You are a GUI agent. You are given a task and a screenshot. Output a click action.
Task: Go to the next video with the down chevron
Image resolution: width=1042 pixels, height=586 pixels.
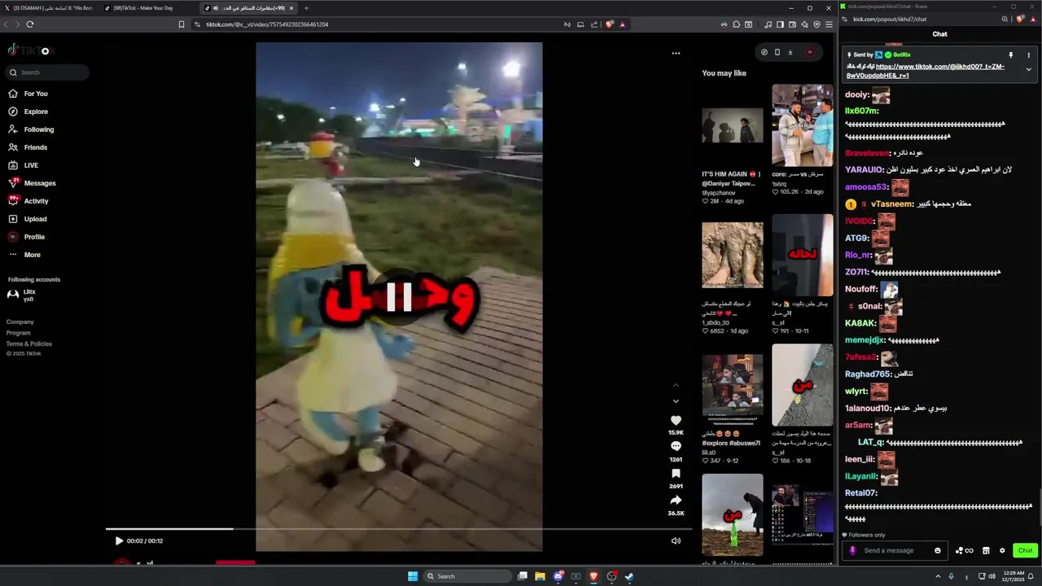(x=676, y=401)
